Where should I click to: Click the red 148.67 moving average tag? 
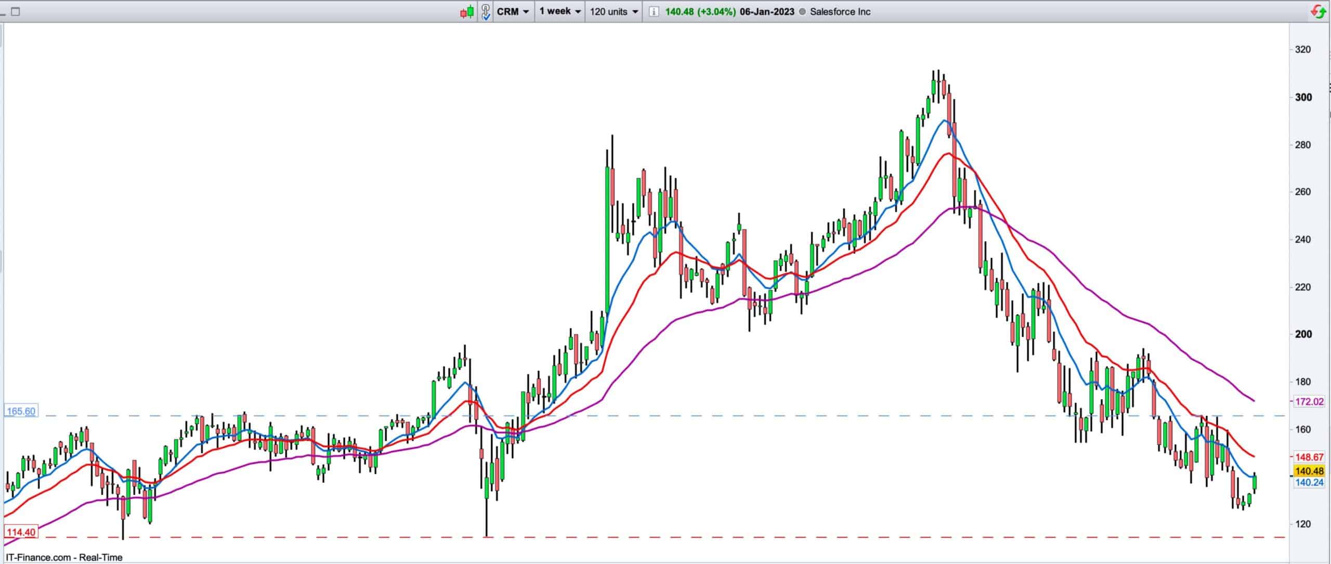click(x=1310, y=457)
